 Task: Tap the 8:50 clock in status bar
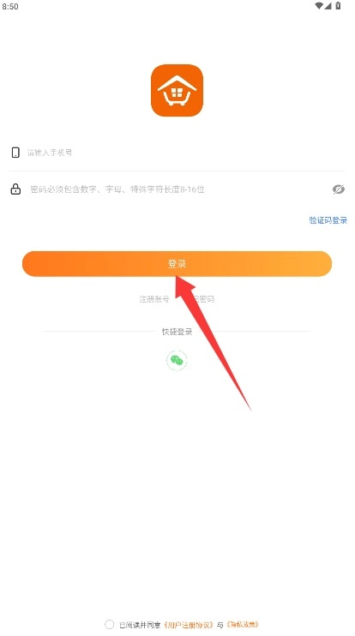coord(10,7)
